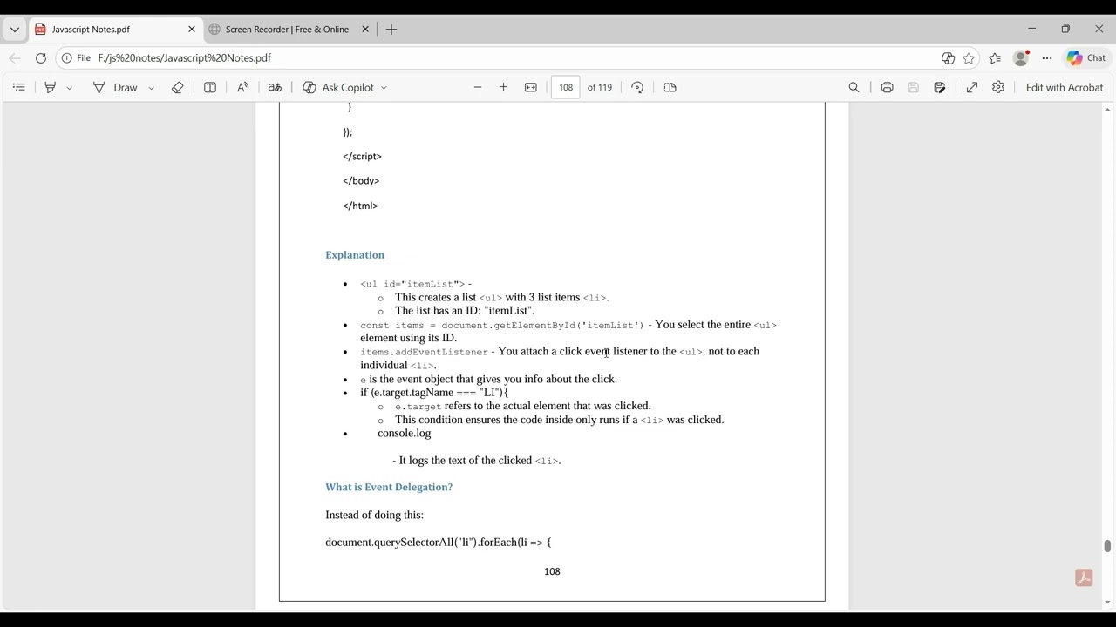
Task: Open the table of contents sidebar
Action: (x=19, y=87)
